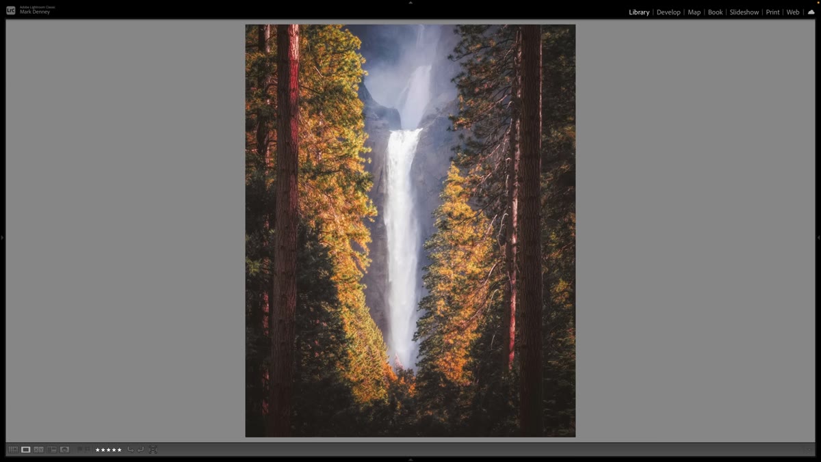
Task: Click the Lightroom Classic logo
Action: pyautogui.click(x=11, y=10)
